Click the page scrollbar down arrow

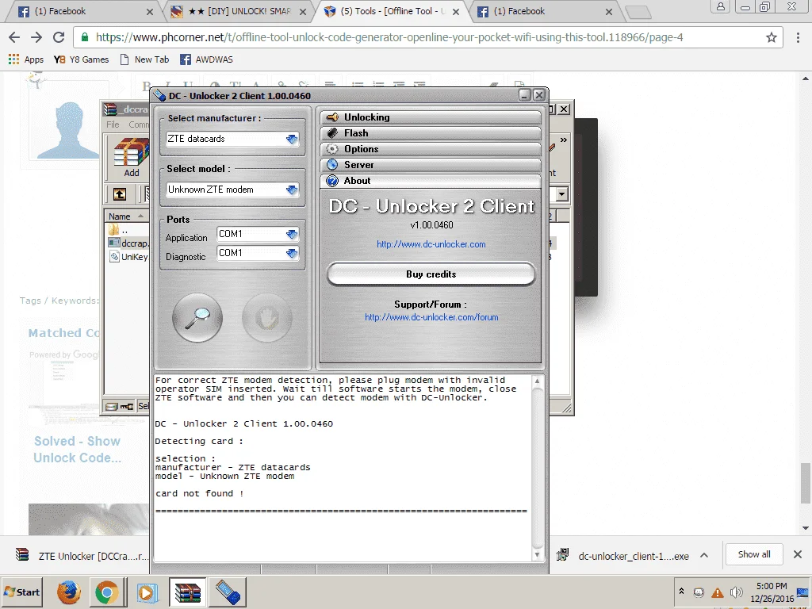click(806, 528)
